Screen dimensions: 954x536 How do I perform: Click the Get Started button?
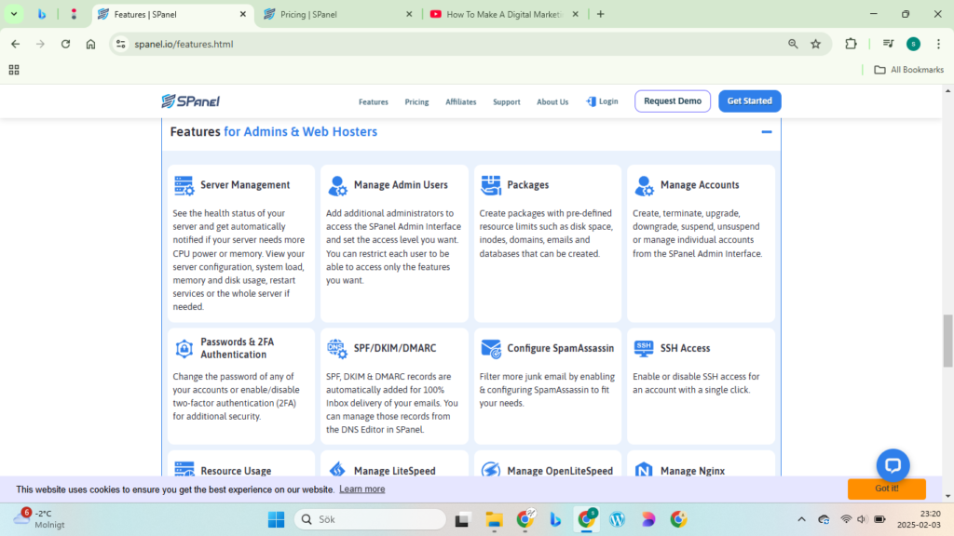pyautogui.click(x=750, y=100)
